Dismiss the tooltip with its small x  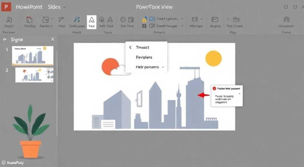tap(240, 94)
